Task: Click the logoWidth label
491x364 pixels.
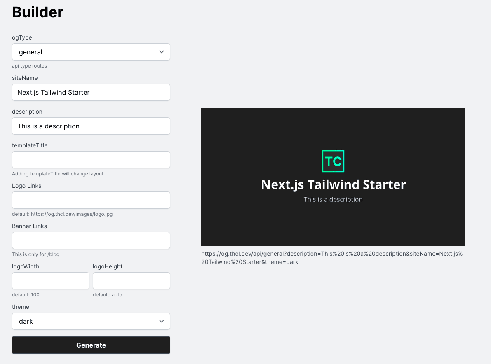Action: pyautogui.click(x=26, y=266)
